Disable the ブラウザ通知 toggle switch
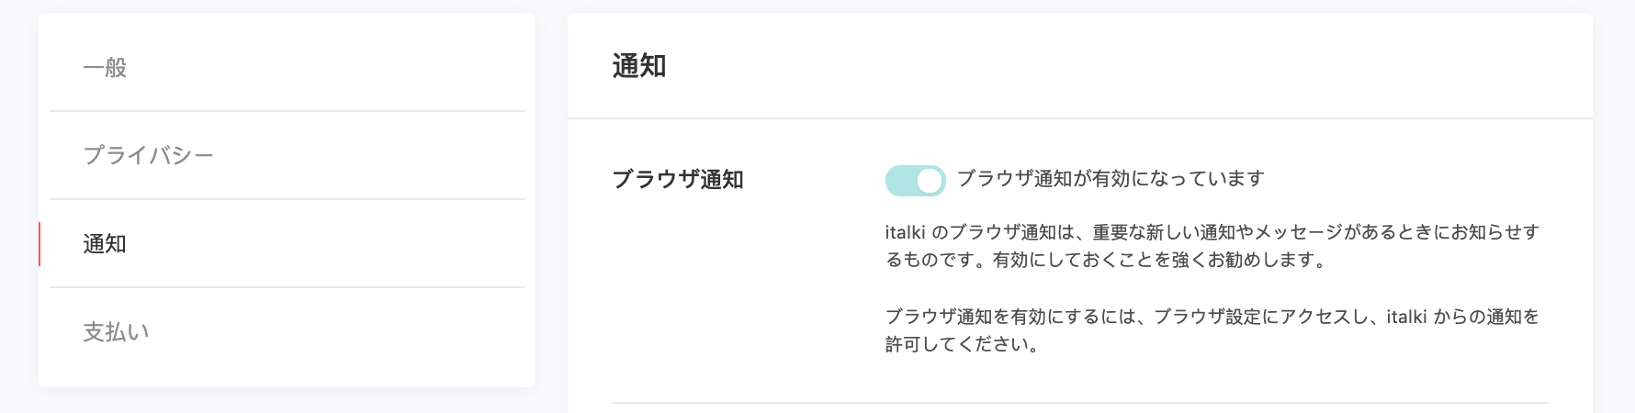The width and height of the screenshot is (1635, 413). coord(915,181)
